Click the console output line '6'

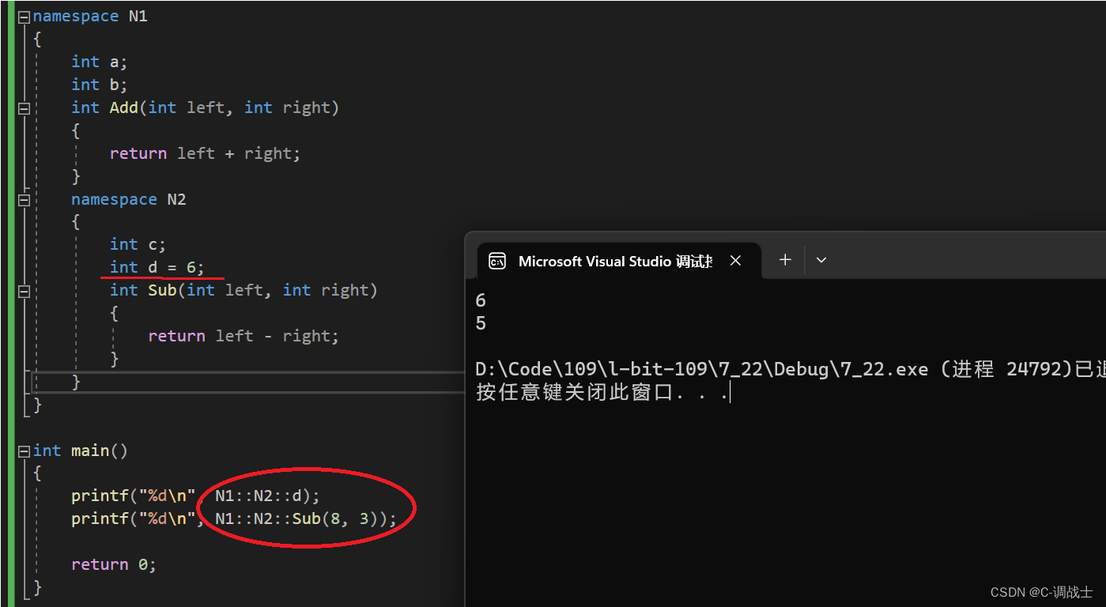coord(481,301)
